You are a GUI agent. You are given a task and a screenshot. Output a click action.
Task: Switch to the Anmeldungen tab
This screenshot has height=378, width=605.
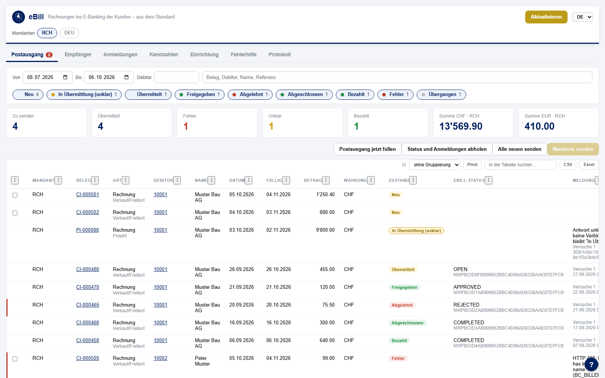[120, 54]
